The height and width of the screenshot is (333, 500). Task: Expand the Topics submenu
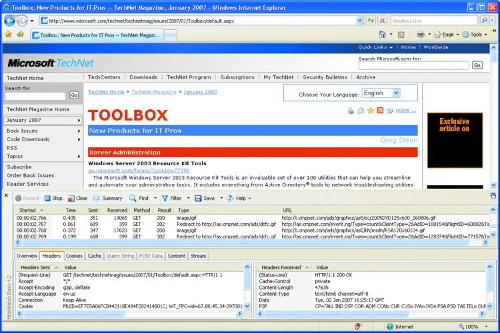[x=79, y=157]
